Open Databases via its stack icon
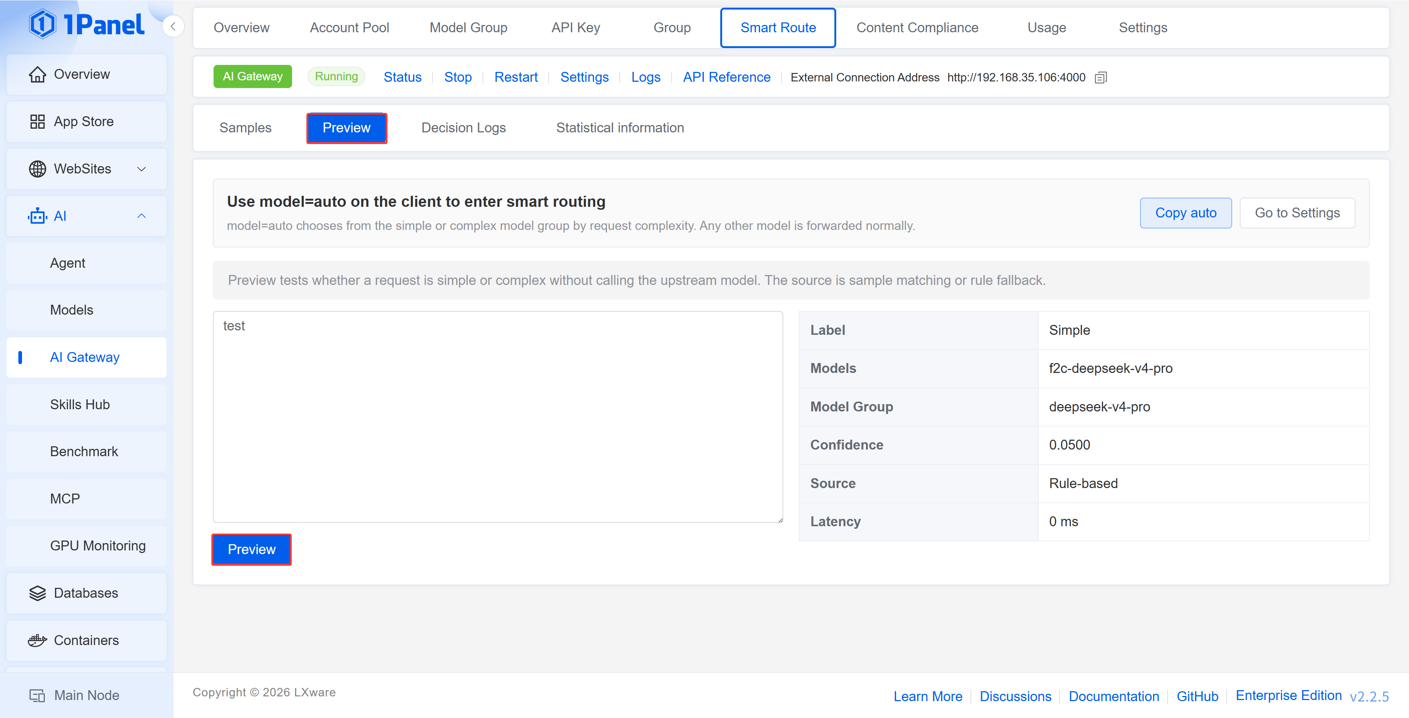This screenshot has height=718, width=1409. (37, 593)
